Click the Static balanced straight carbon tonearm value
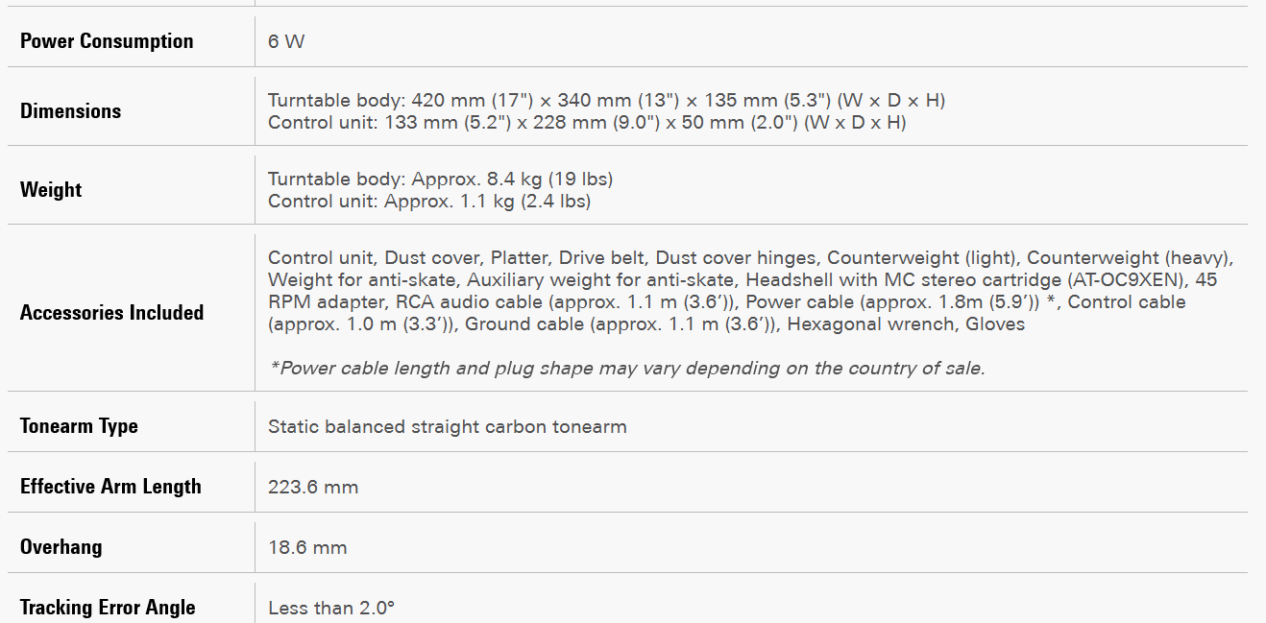The image size is (1266, 623). click(447, 427)
